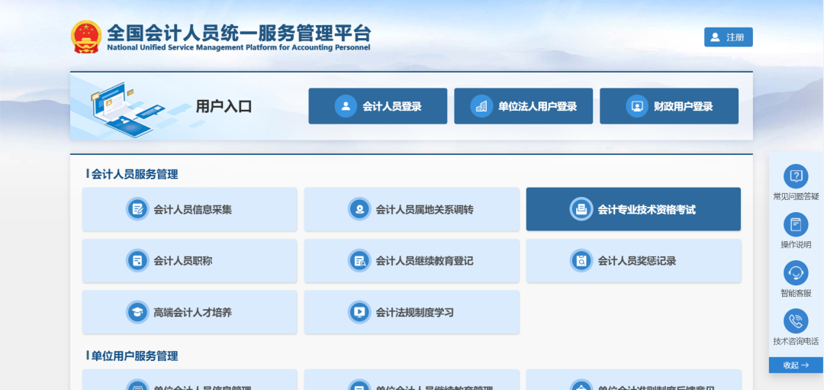Open 高端会计人才培养 card

click(x=190, y=312)
